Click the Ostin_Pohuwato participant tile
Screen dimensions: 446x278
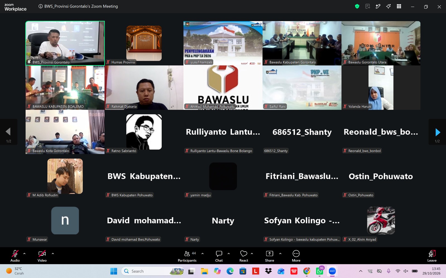(x=381, y=176)
